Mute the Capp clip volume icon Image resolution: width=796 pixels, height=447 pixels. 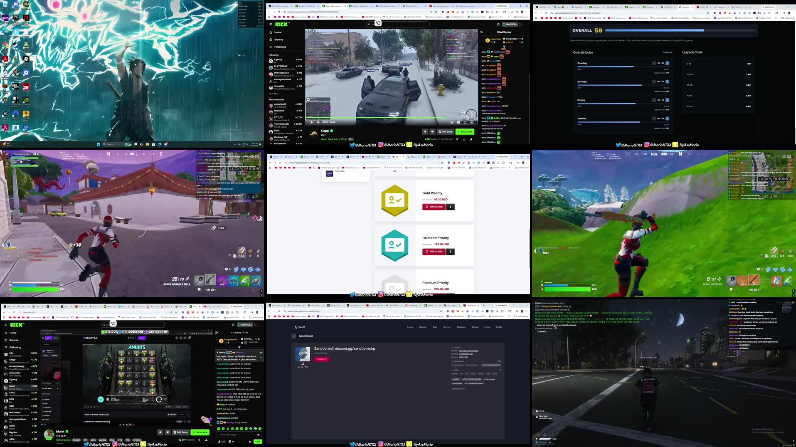tap(318, 122)
